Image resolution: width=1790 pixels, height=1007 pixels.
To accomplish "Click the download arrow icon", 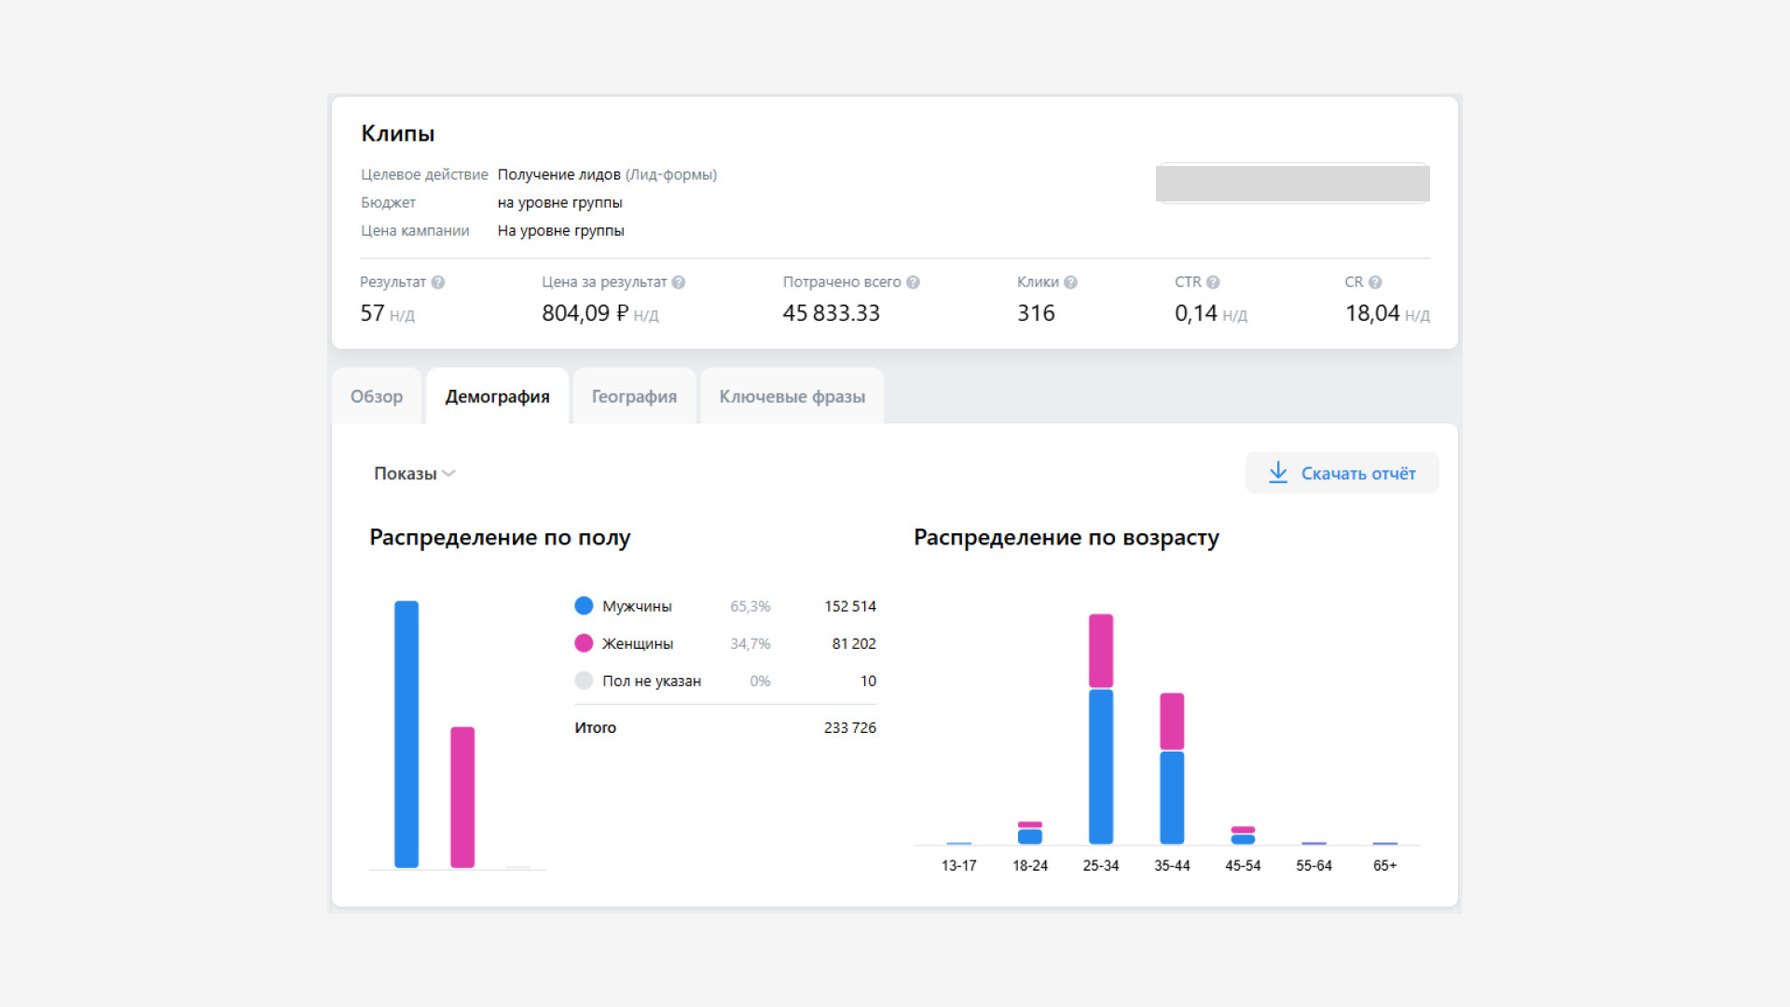I will coord(1278,473).
